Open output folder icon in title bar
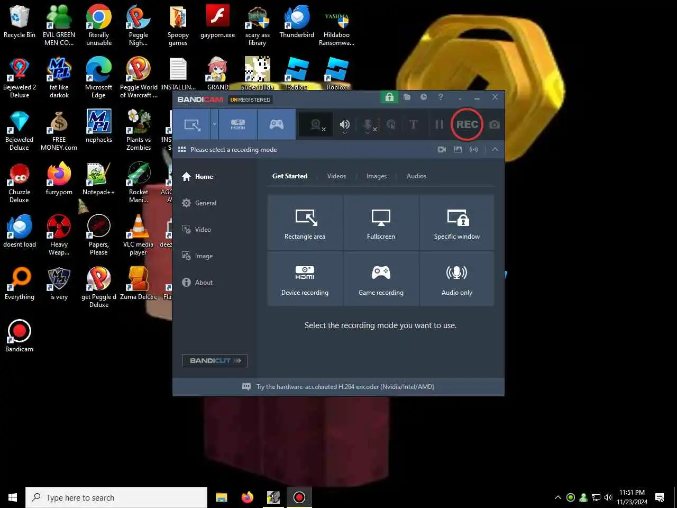The image size is (677, 508). 407,97
